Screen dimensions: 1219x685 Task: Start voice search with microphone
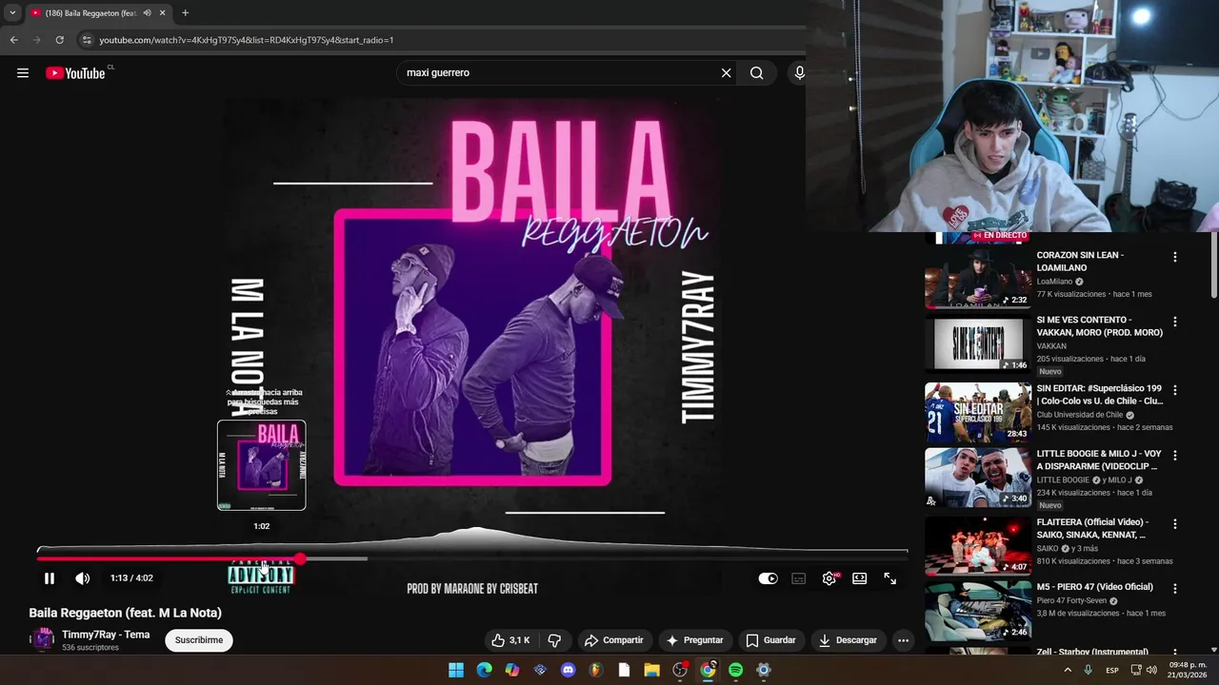pos(799,72)
